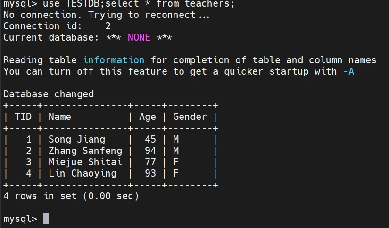Click the age value 93
This screenshot has width=389, height=228.
[150, 173]
